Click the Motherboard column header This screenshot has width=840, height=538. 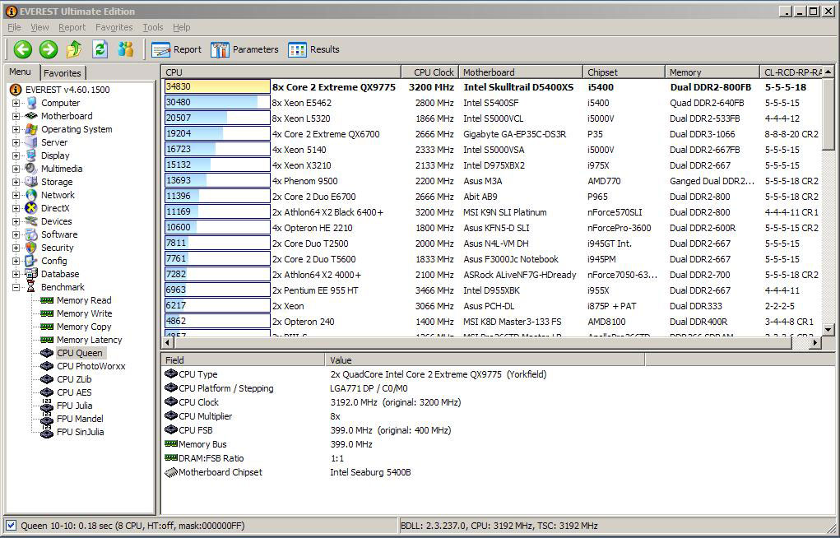coord(521,72)
